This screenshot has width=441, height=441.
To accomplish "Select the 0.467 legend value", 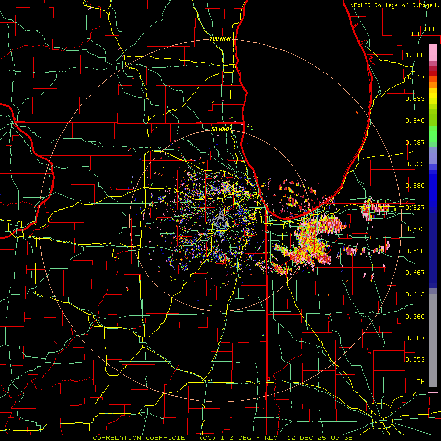I will tap(415, 273).
